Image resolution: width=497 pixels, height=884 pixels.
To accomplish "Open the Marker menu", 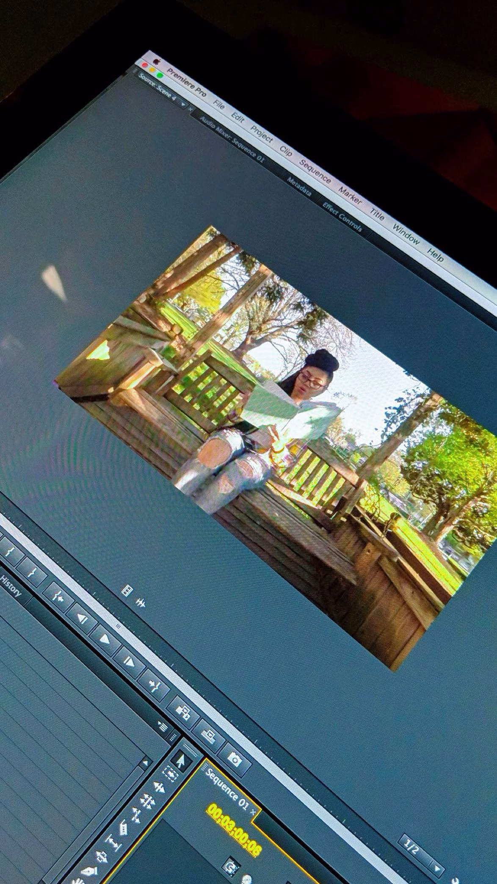I will click(x=350, y=196).
